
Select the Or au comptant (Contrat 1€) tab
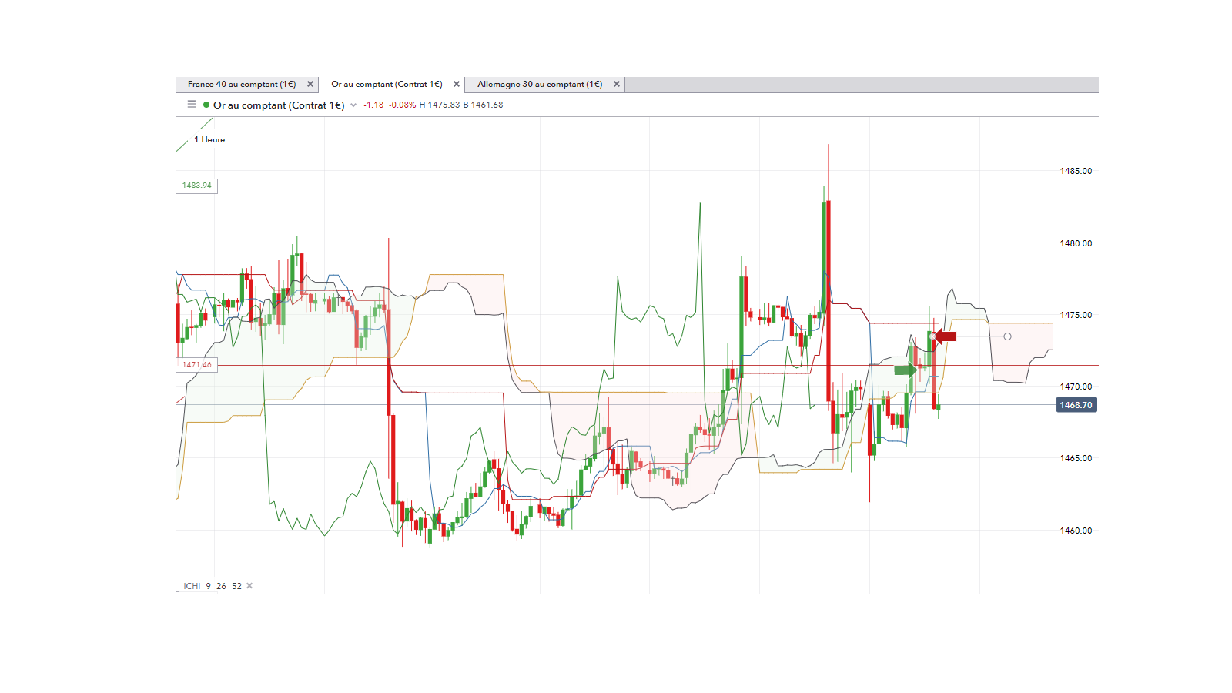pos(387,85)
